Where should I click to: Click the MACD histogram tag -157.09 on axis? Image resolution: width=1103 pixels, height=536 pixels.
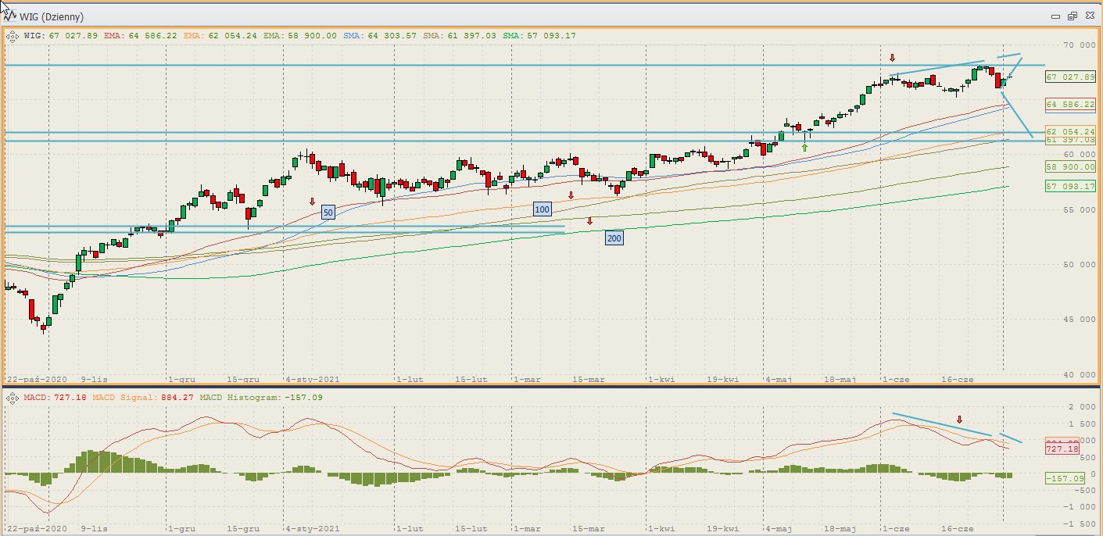(x=1063, y=477)
